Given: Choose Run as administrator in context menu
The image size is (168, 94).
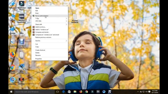Looking at the screenshot, I should pyautogui.click(x=50, y=16).
